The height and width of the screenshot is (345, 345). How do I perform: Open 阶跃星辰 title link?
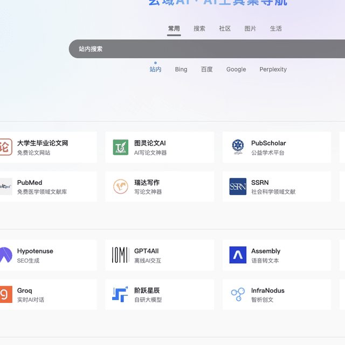[147, 291]
